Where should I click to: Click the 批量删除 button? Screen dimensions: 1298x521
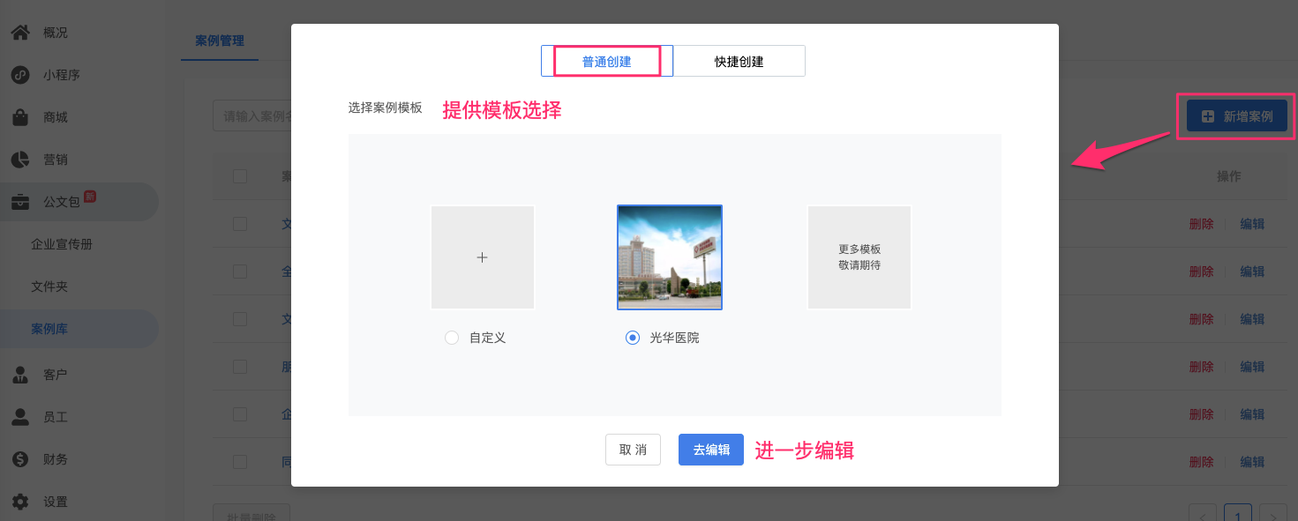pos(251,513)
